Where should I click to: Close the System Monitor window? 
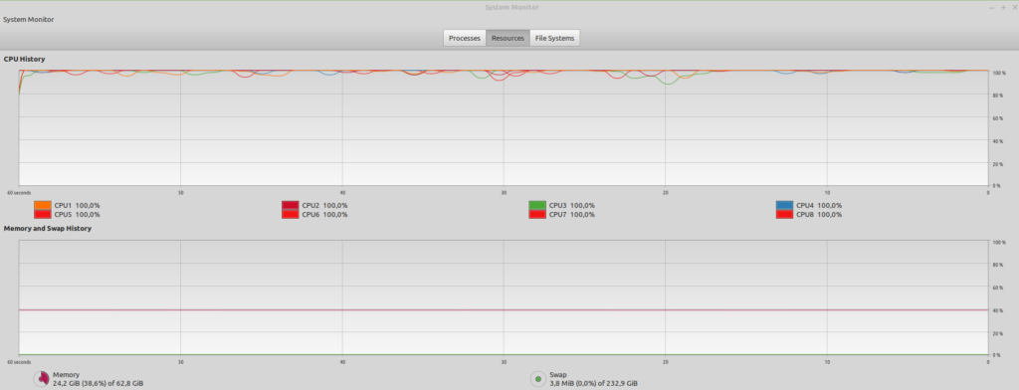(x=1014, y=7)
